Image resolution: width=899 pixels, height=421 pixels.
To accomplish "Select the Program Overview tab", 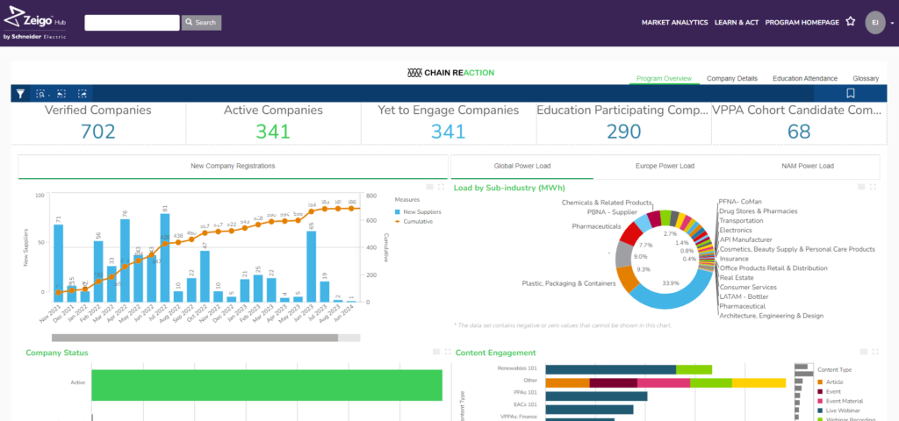I will click(x=664, y=78).
